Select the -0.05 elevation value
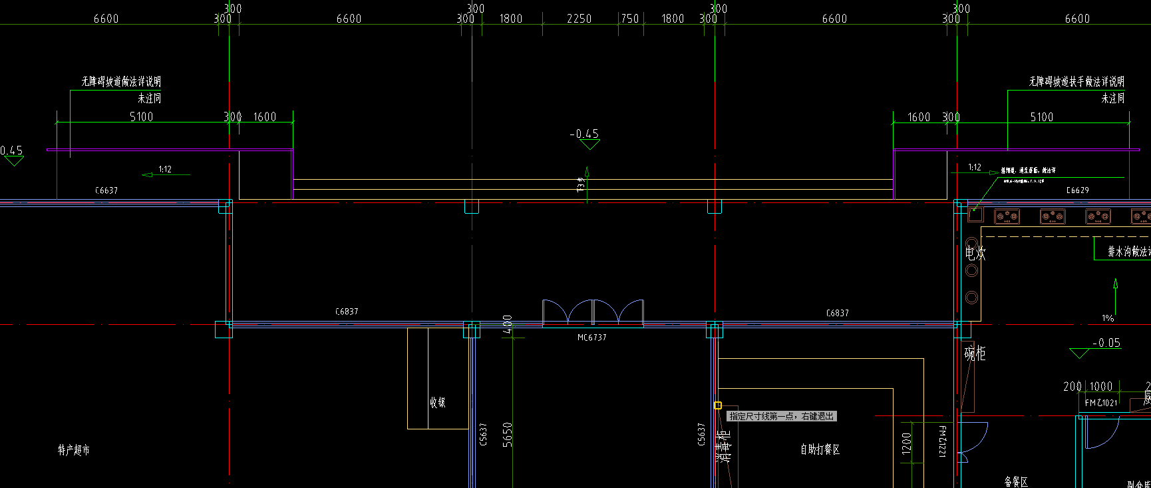1151x488 pixels. 1106,343
